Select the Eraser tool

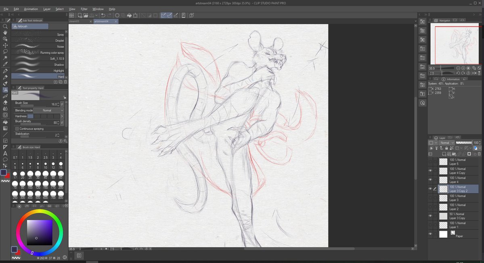5,102
